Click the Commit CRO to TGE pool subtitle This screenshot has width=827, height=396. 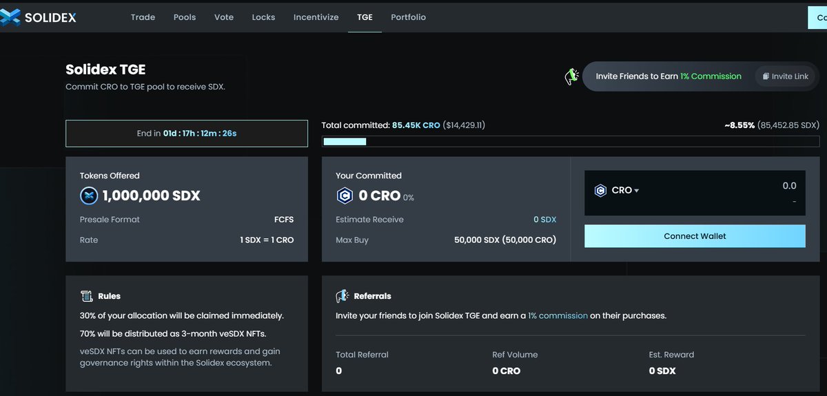tap(145, 87)
